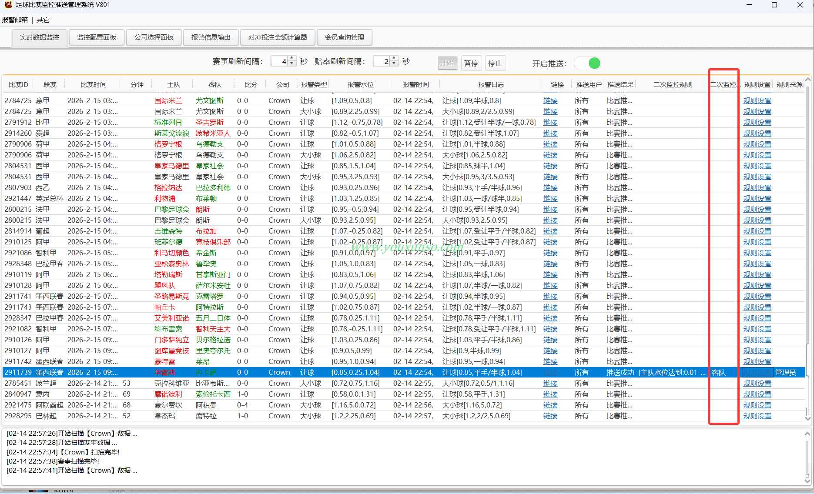This screenshot has width=814, height=494.
Task: Switch to the 监控配置面板 tab
Action: 97,37
